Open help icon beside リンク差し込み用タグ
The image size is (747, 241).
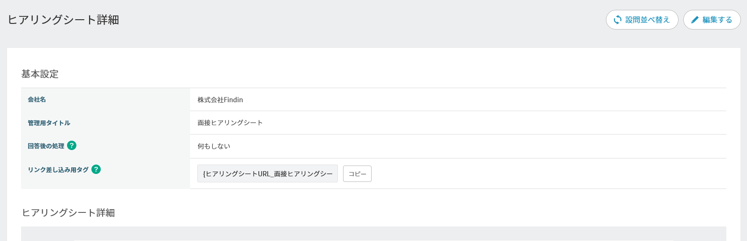96,169
